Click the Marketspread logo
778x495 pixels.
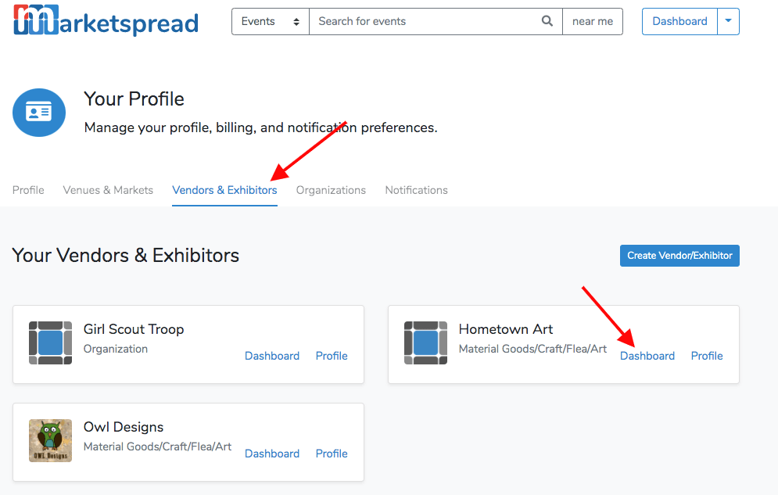[x=106, y=20]
